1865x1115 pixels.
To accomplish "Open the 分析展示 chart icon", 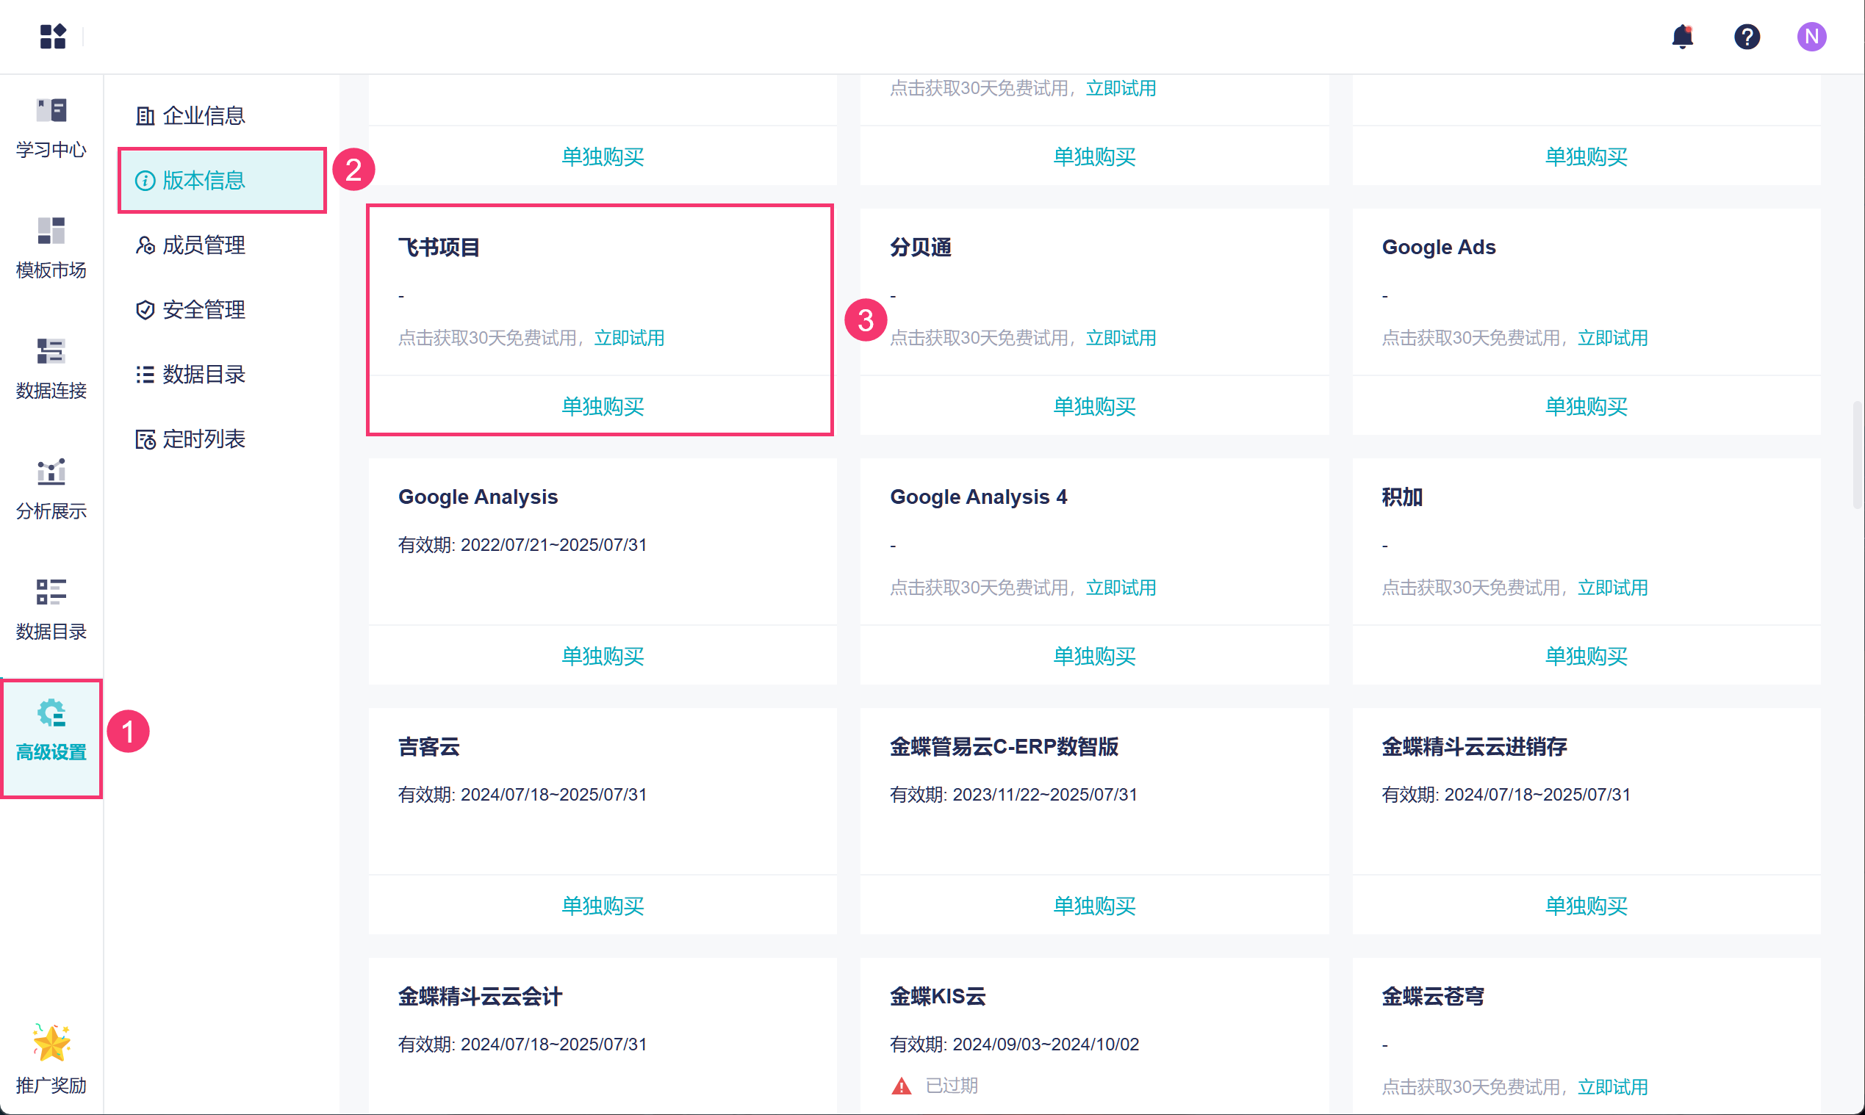I will coord(51,472).
